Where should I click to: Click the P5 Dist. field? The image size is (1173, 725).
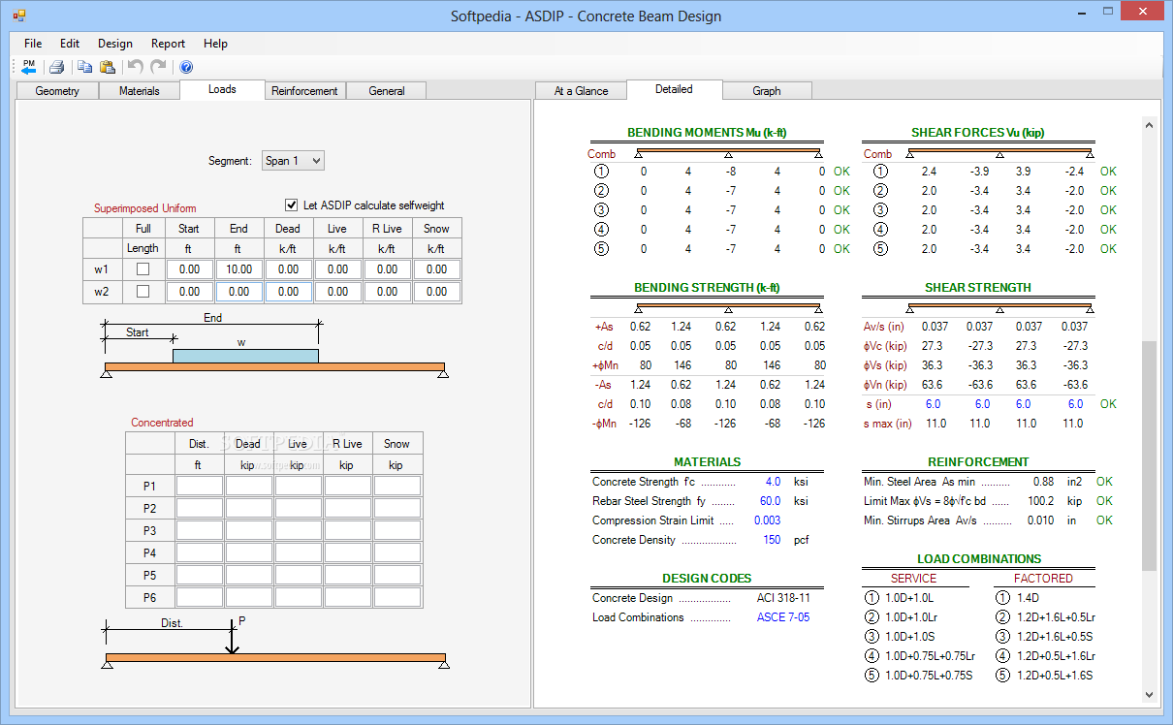[x=200, y=575]
